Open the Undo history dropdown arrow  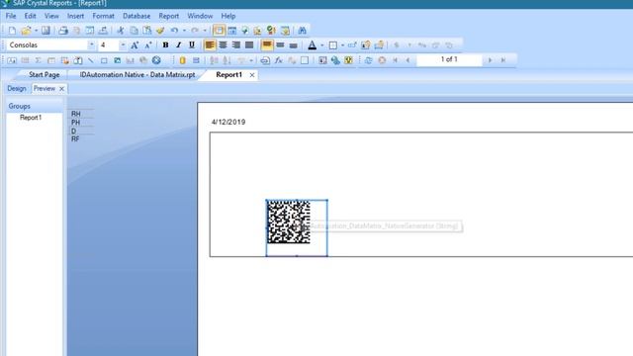point(184,31)
